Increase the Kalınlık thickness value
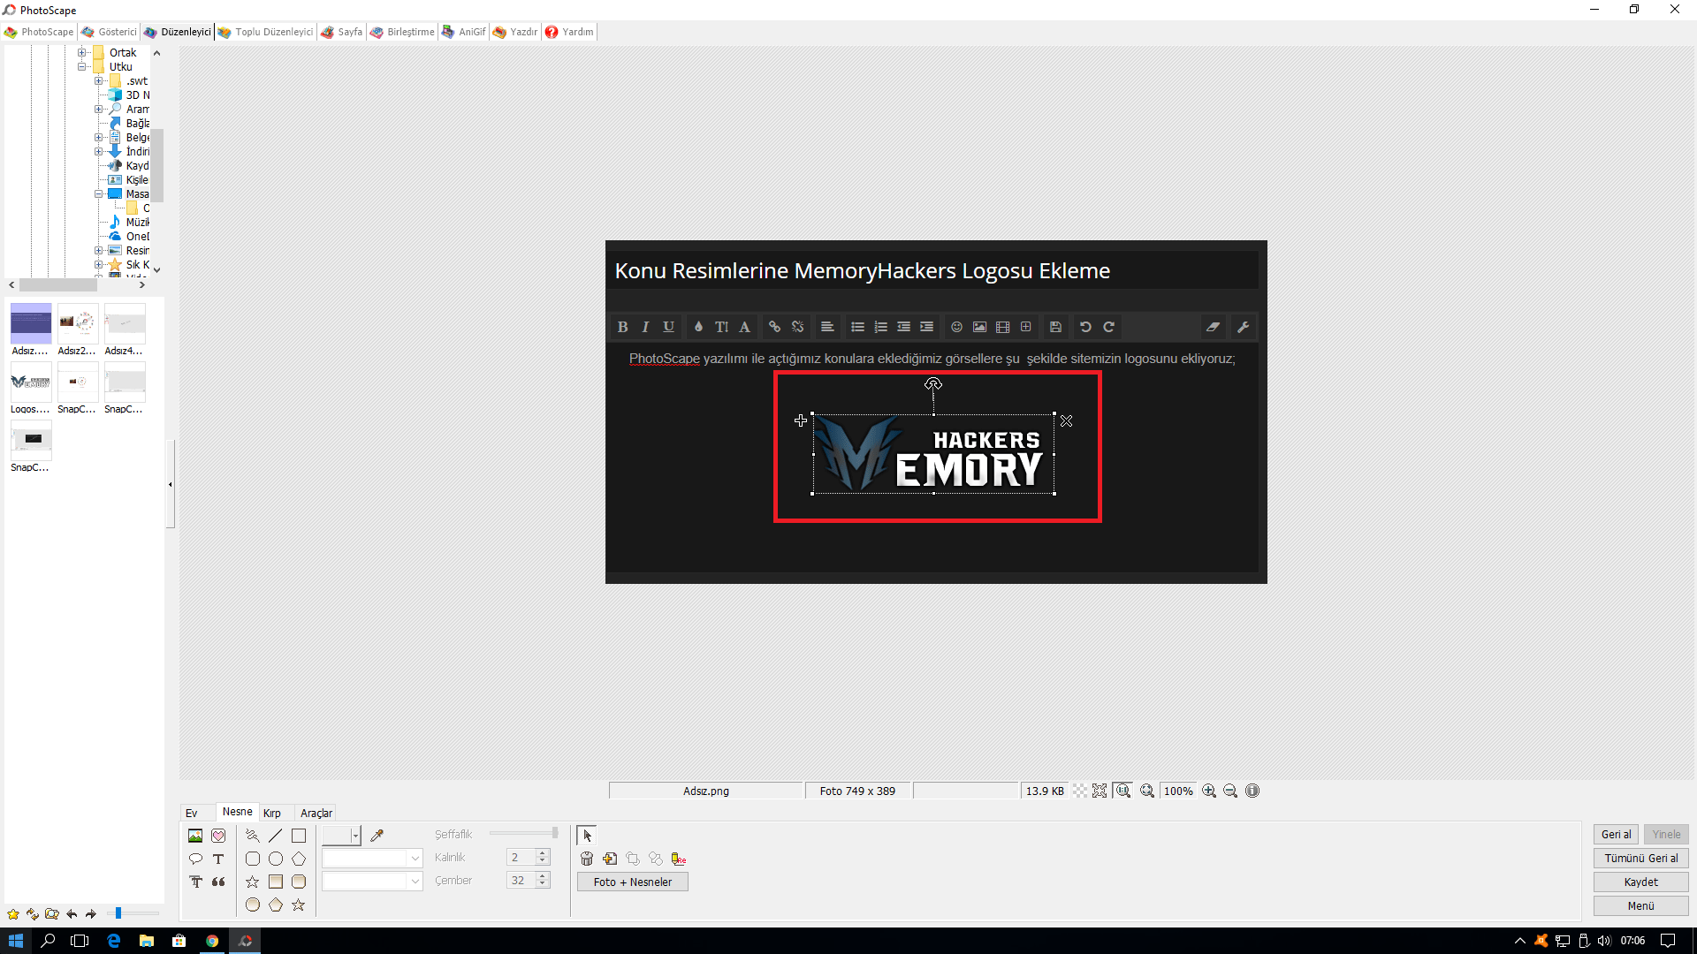The width and height of the screenshot is (1697, 954). tap(543, 853)
